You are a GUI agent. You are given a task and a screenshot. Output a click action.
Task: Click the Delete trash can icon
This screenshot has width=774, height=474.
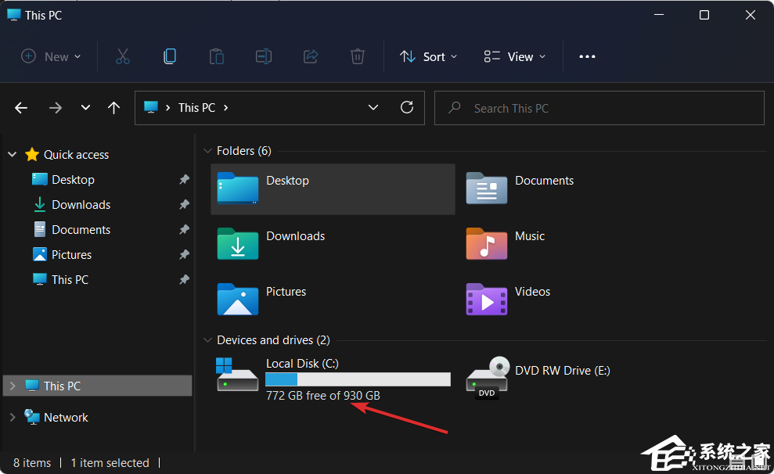(x=358, y=56)
